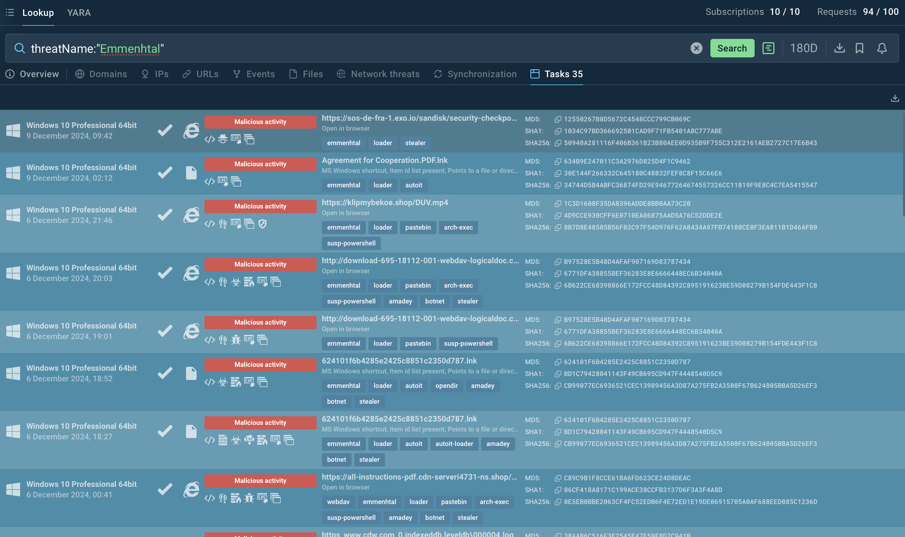Click the download icon in search bar
This screenshot has height=537, width=905.
pyautogui.click(x=839, y=48)
